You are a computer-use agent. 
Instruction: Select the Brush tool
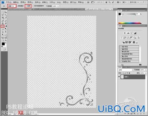coord(6,21)
